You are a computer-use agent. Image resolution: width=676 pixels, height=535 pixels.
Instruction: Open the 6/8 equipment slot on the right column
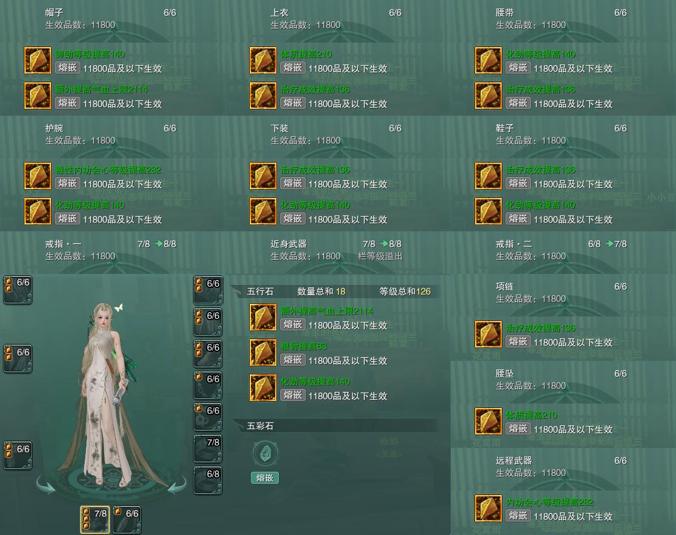[208, 480]
